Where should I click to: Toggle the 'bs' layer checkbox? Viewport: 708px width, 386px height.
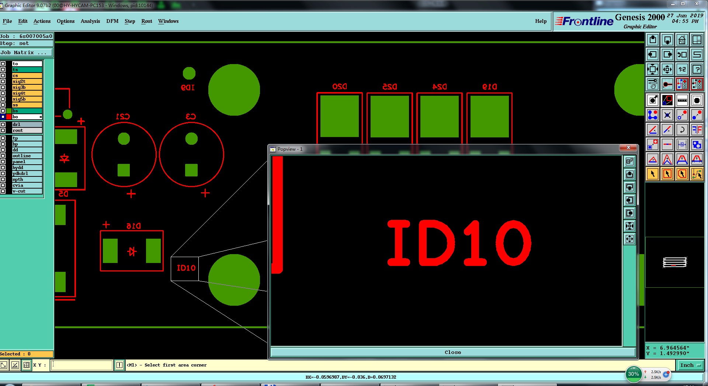point(3,111)
